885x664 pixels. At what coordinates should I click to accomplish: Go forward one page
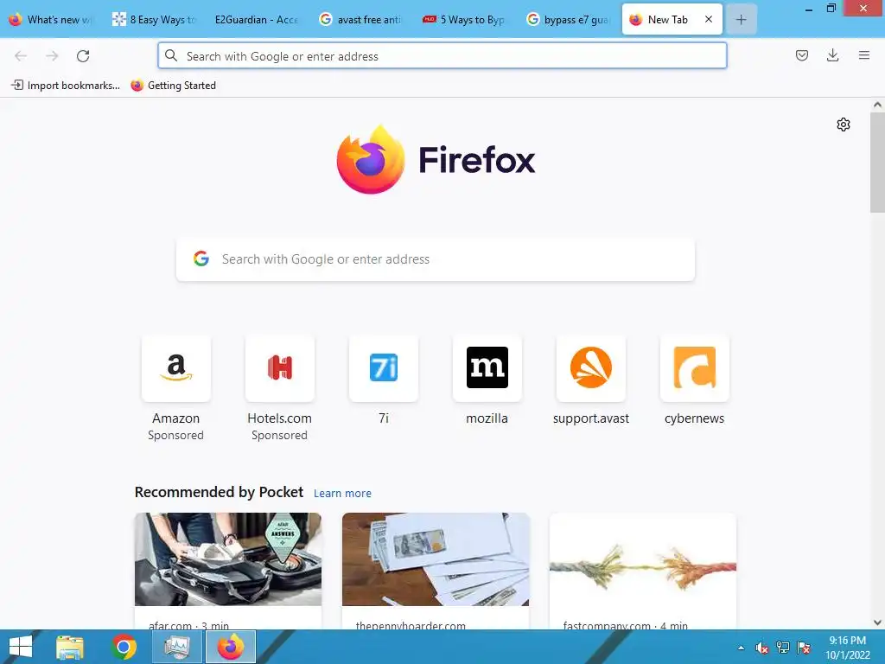click(52, 56)
